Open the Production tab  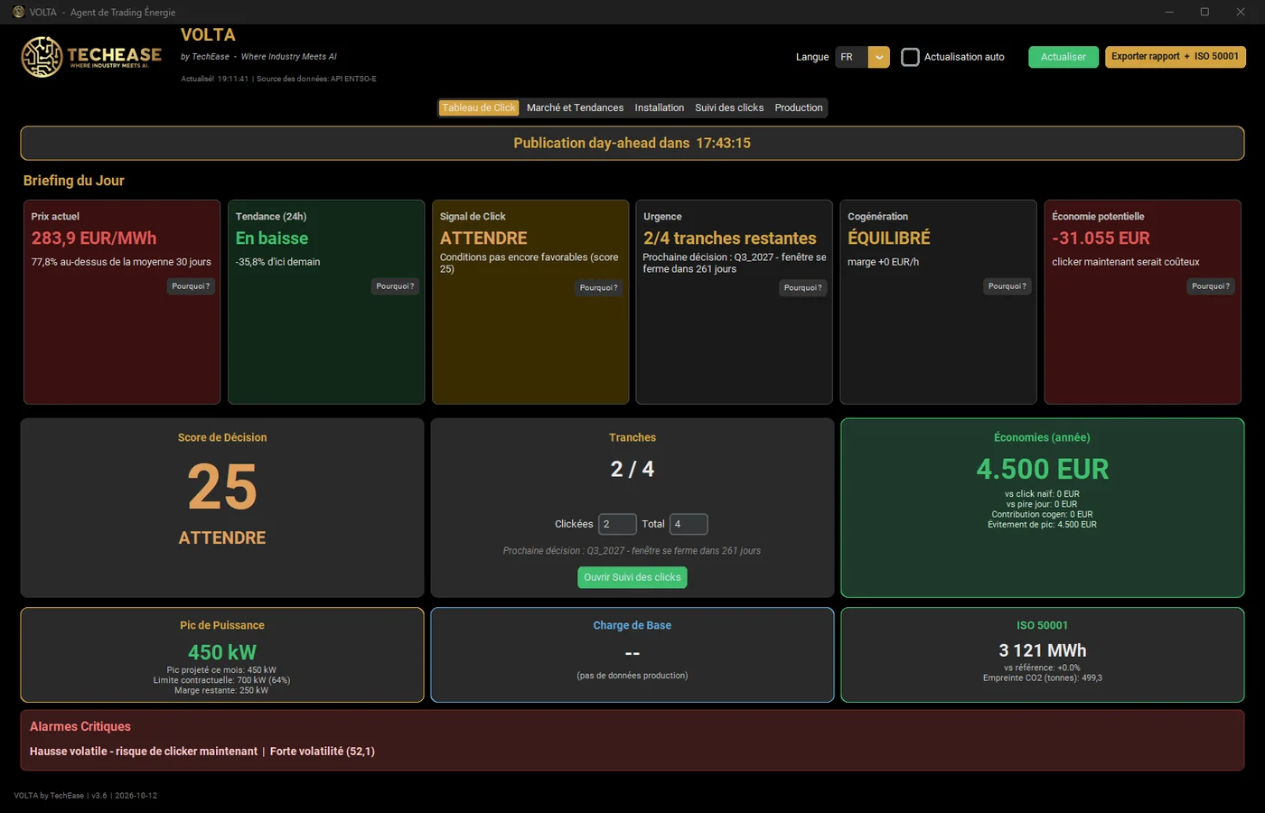point(799,107)
